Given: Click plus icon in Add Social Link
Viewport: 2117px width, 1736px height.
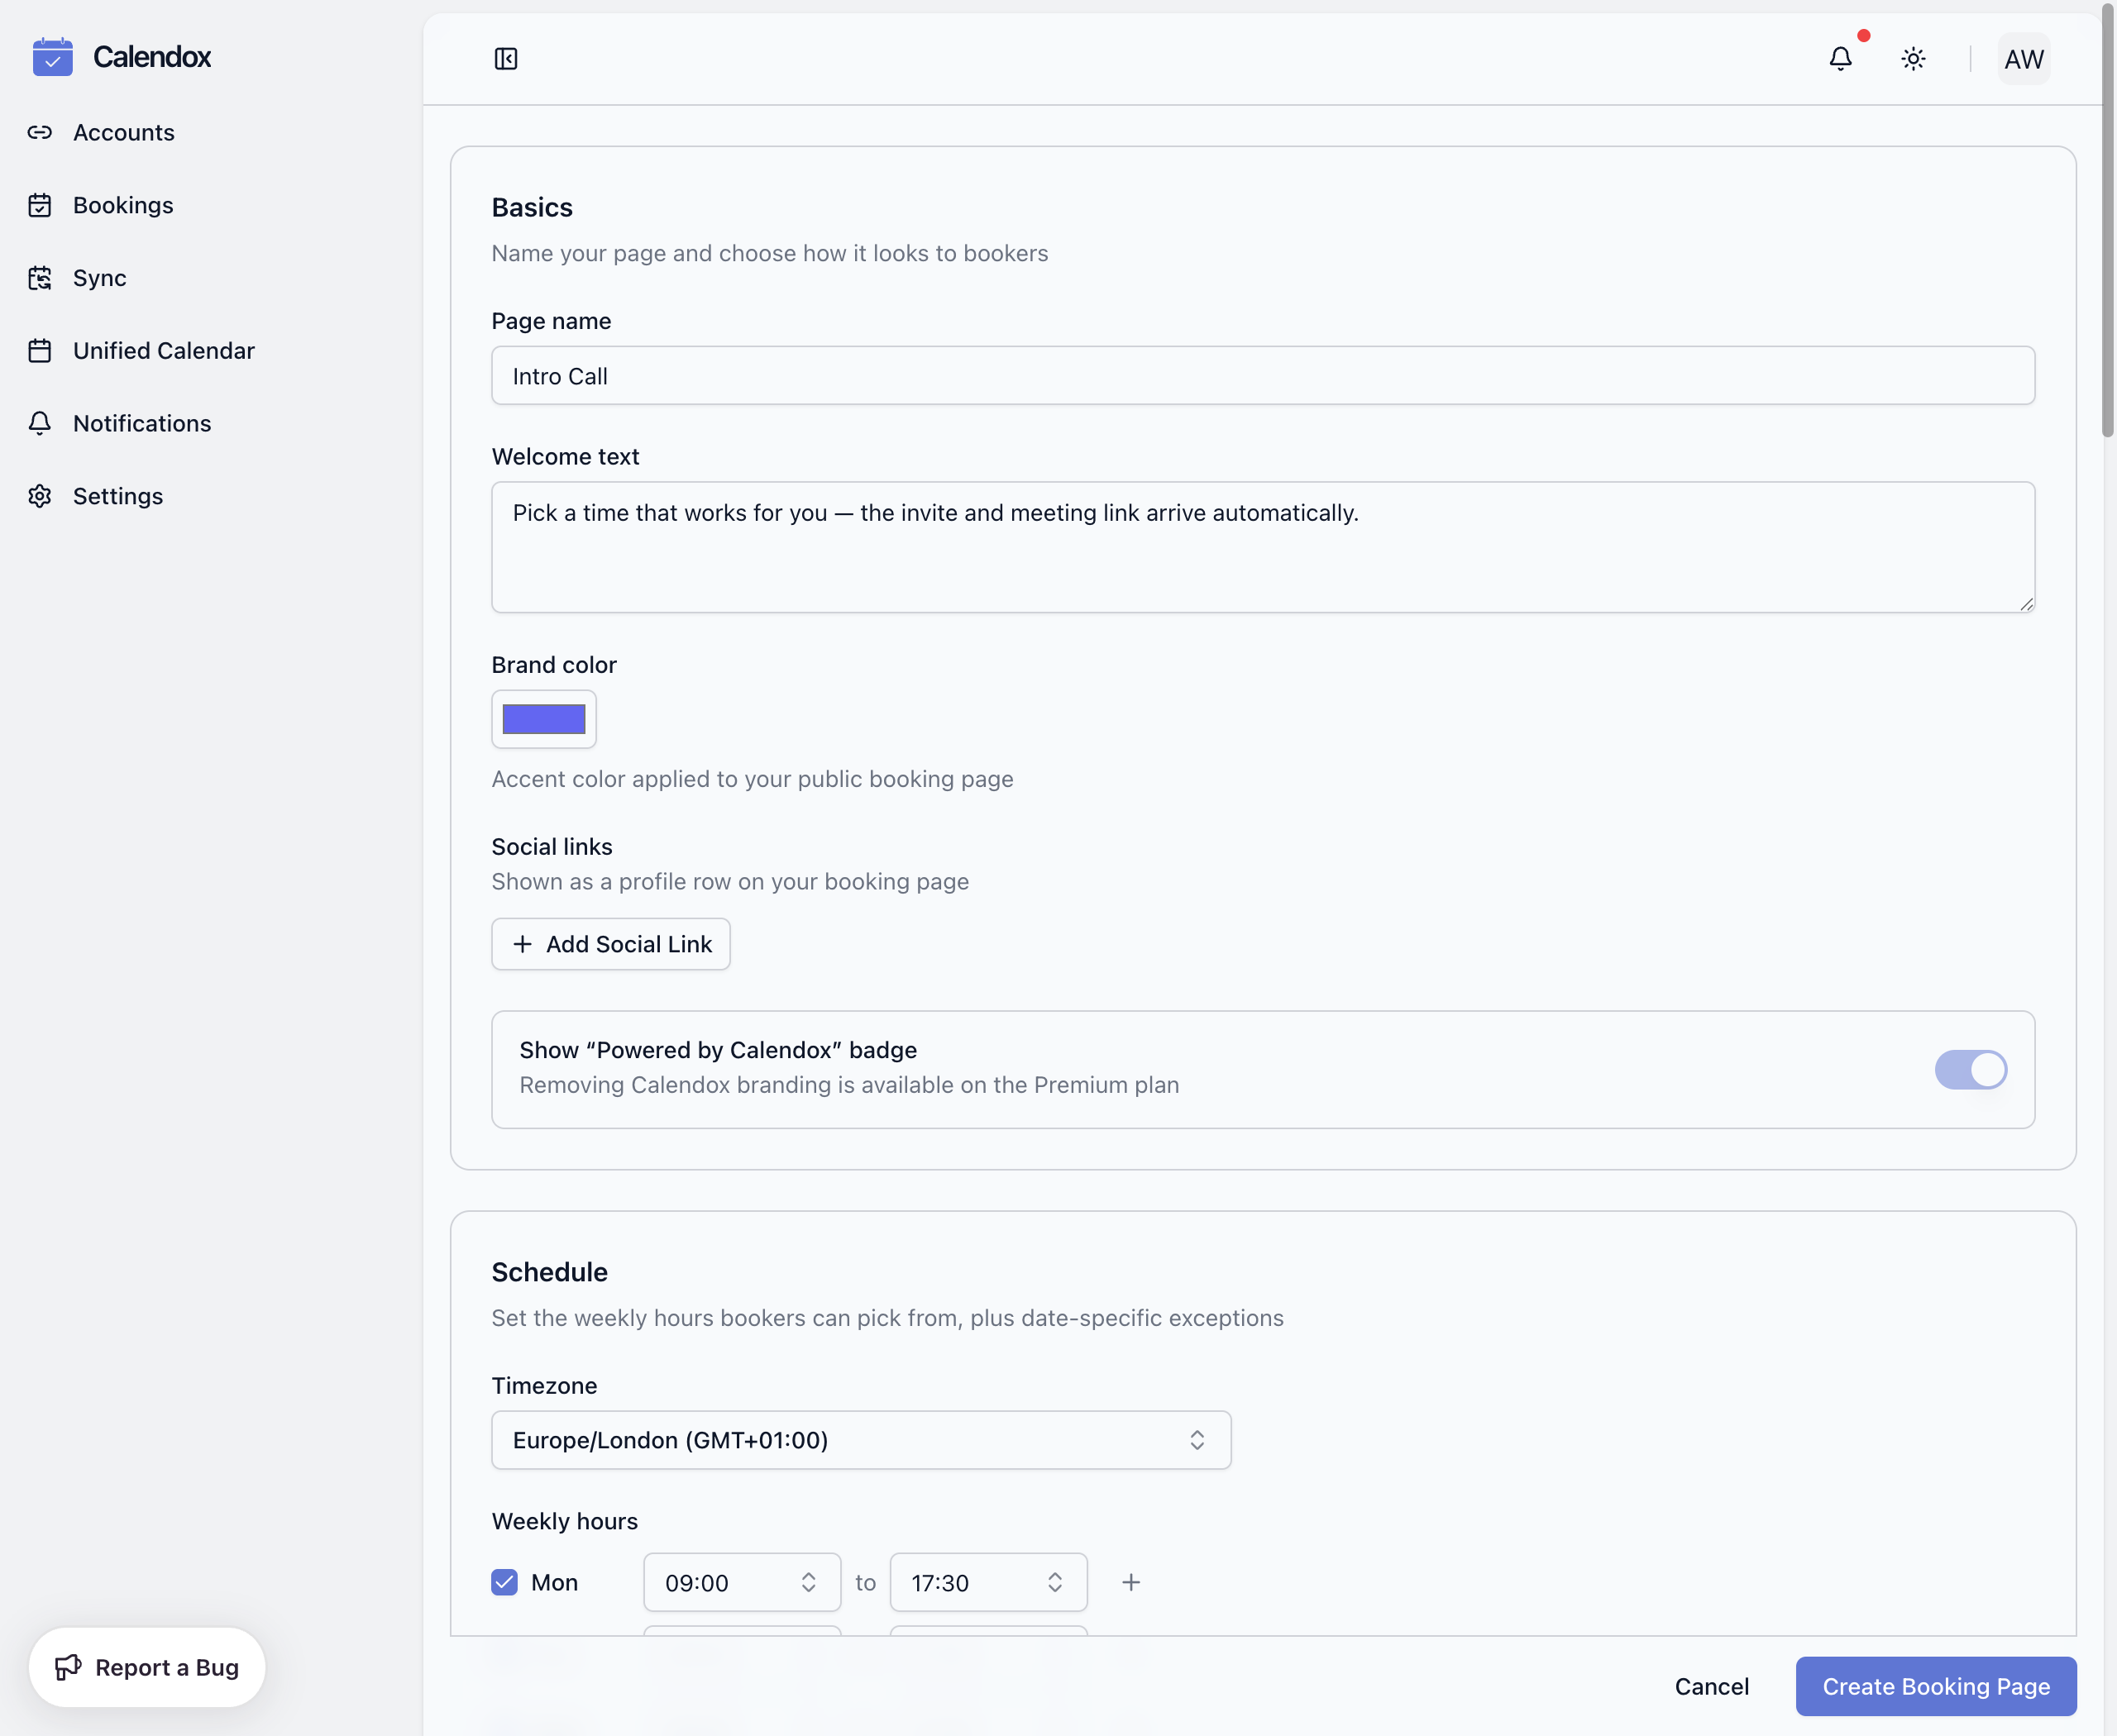Looking at the screenshot, I should 523,944.
